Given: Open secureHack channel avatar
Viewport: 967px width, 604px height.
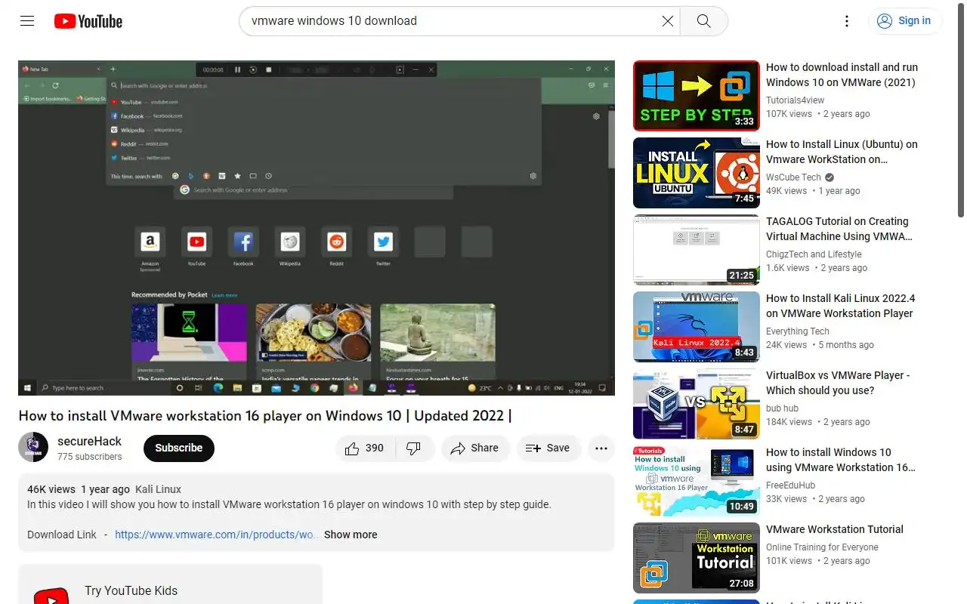Looking at the screenshot, I should click(33, 447).
